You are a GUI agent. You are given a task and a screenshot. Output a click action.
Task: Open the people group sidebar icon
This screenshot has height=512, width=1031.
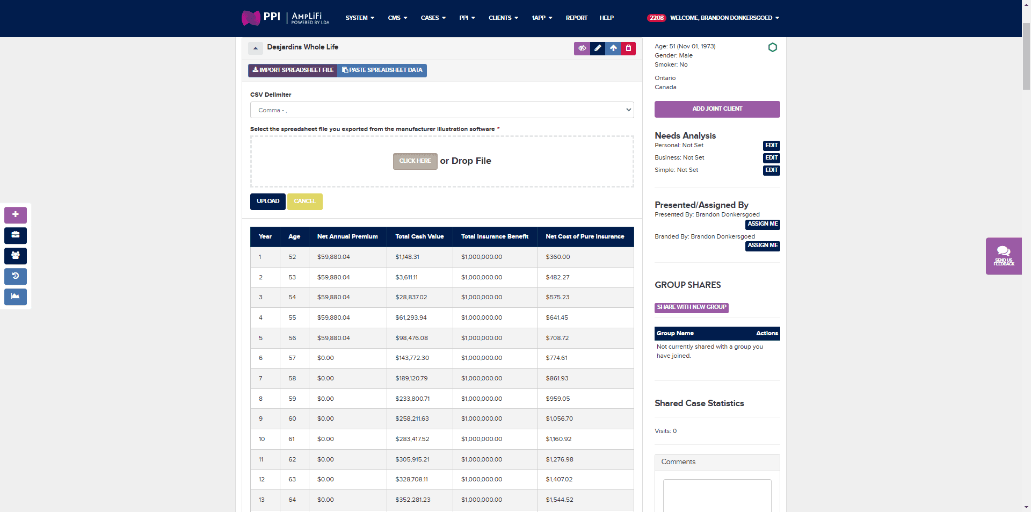click(16, 256)
